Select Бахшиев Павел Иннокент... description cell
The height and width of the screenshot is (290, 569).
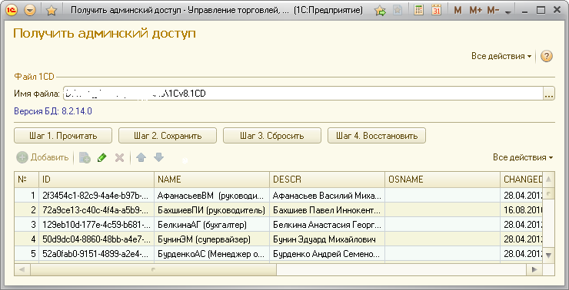[328, 210]
